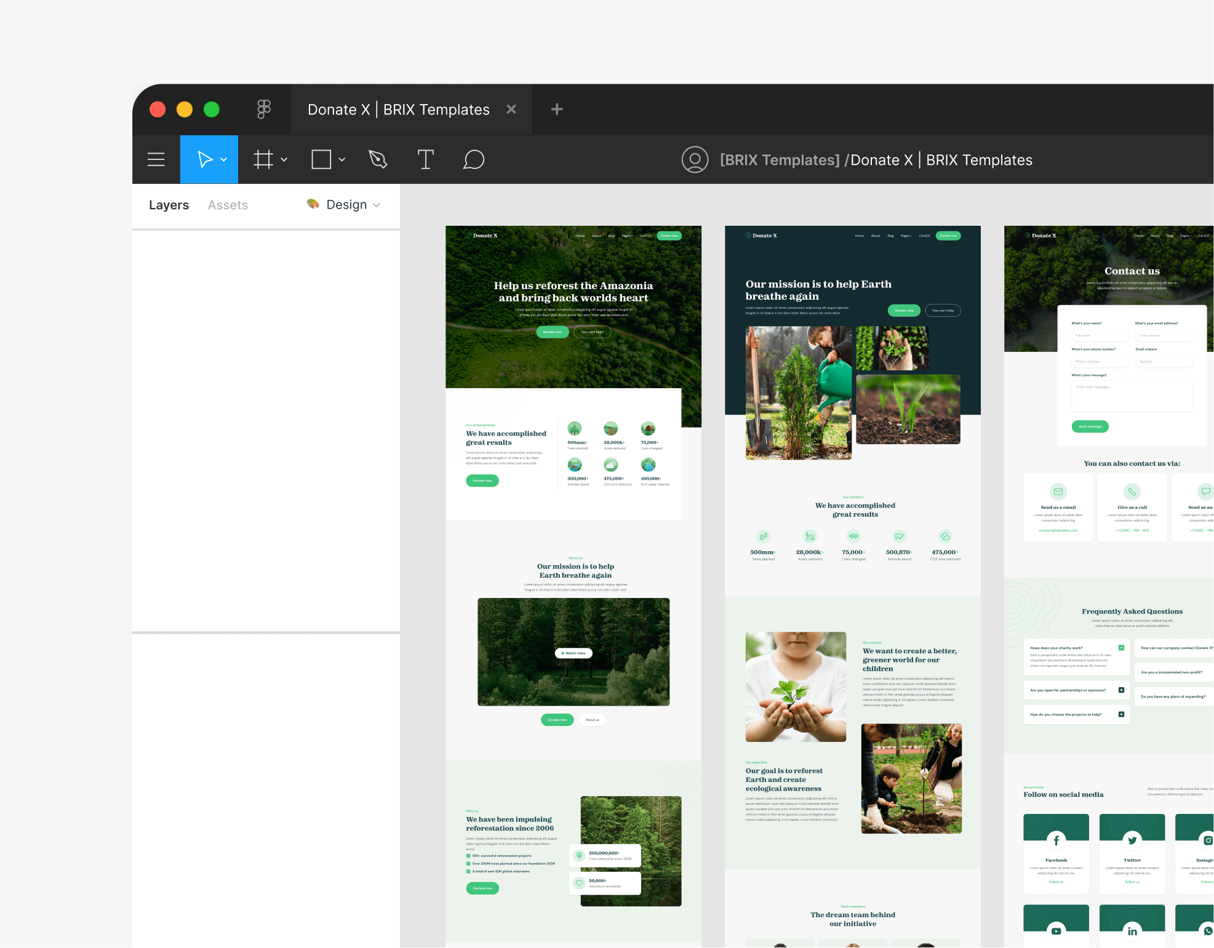This screenshot has width=1214, height=948.
Task: Click the Send us a email icon
Action: tap(1058, 492)
